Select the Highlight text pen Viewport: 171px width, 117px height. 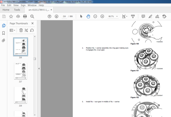pyautogui.click(x=150, y=16)
